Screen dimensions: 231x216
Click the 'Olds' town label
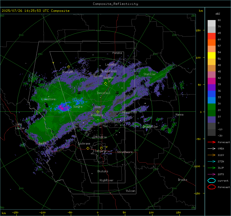[x=98, y=107]
